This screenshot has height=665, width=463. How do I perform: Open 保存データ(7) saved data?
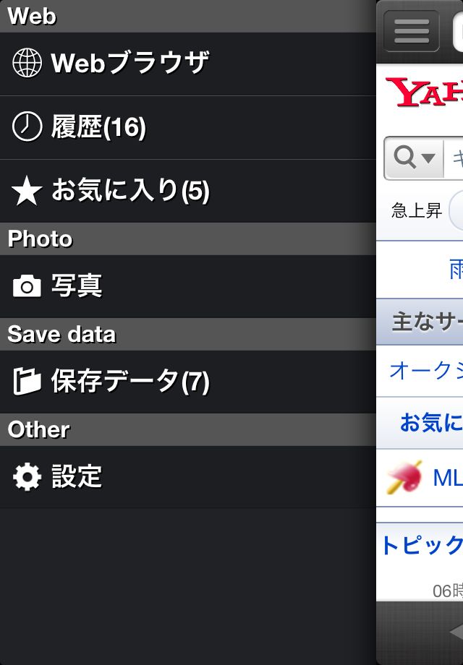pyautogui.click(x=188, y=382)
